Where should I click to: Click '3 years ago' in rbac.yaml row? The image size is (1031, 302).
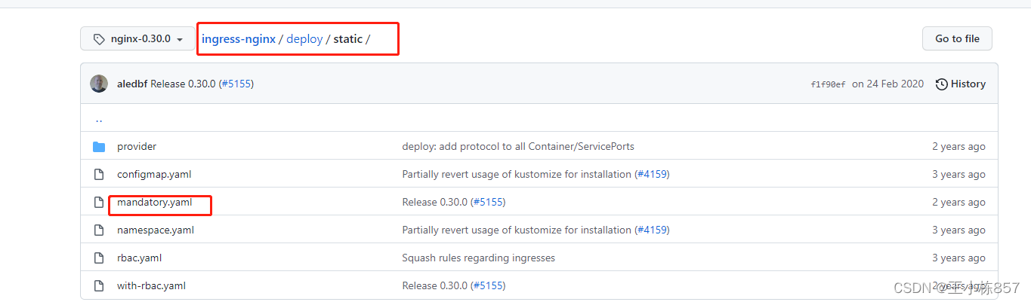click(x=958, y=258)
